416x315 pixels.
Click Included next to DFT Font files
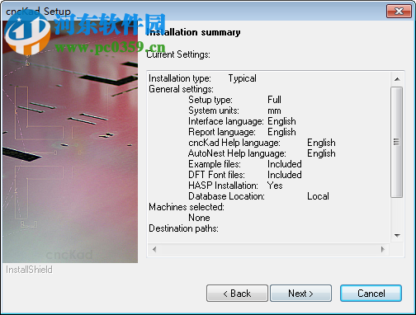(285, 175)
